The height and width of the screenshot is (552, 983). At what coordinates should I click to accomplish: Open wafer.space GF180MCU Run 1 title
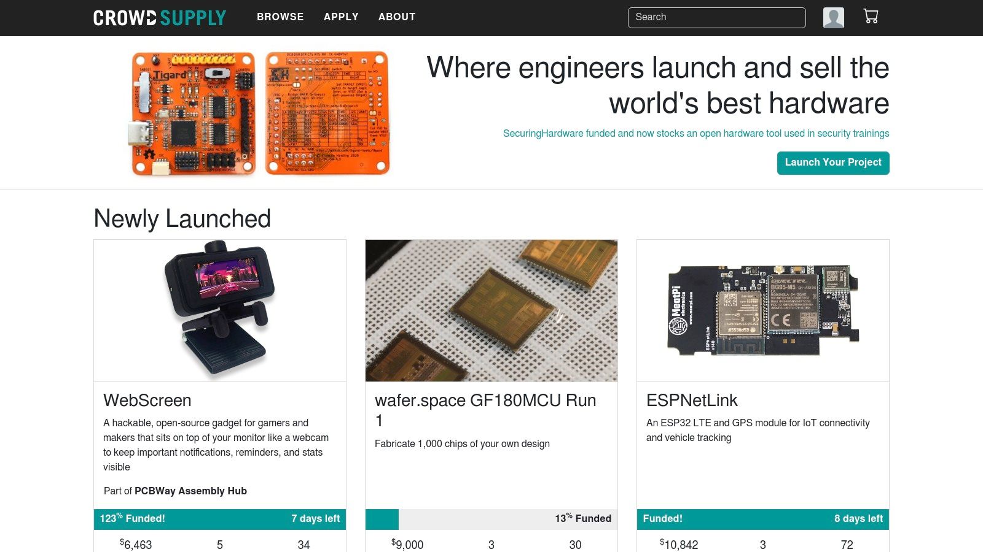485,410
